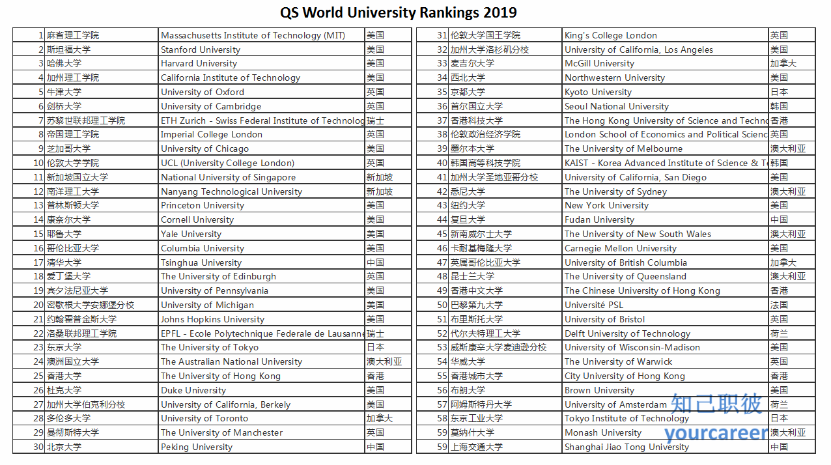This screenshot has width=831, height=465.
Task: Select the "The University of Melbourne" cell
Action: coord(666,148)
